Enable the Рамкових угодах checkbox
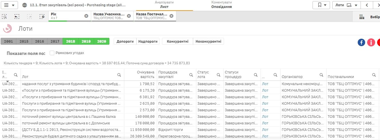Viewport: 380px width, 140px height. [x=52, y=53]
